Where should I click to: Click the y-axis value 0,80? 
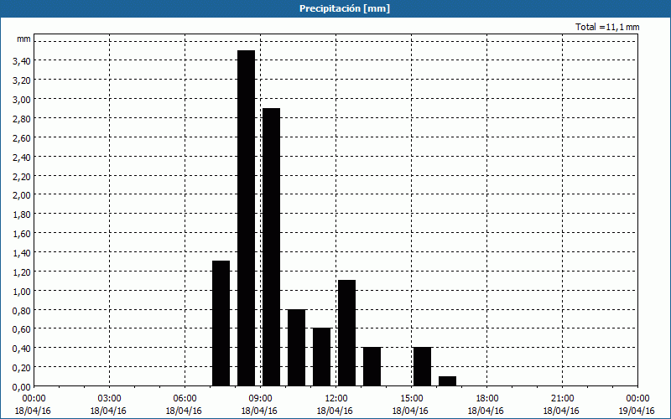[22, 310]
